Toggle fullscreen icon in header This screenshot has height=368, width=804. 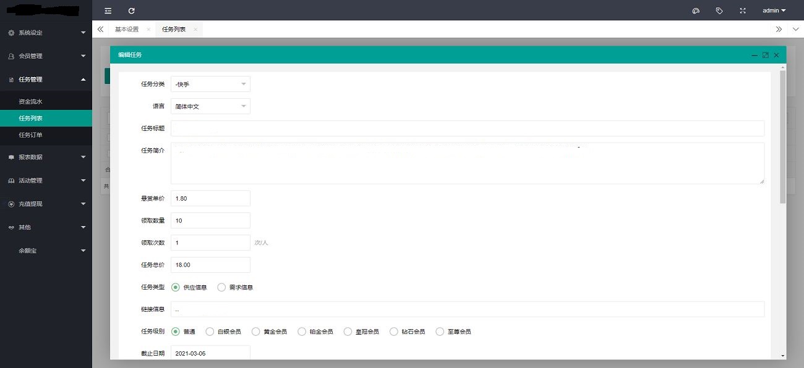tap(743, 10)
